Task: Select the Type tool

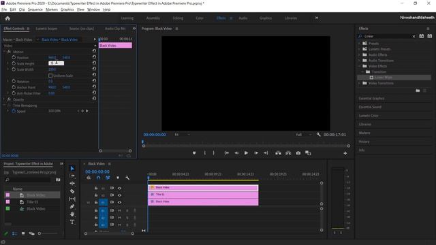Action: click(x=72, y=222)
